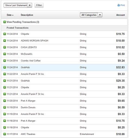The width and height of the screenshot is (129, 138).
Task: Click the $9.65 amount
Action: pos(121,101)
